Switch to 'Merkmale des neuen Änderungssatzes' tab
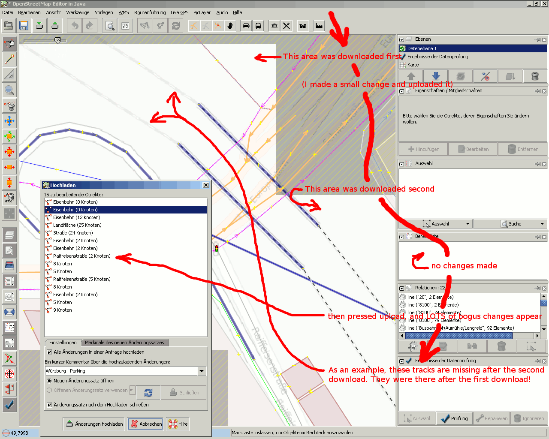Screen dimensions: 549x439 (x=124, y=343)
